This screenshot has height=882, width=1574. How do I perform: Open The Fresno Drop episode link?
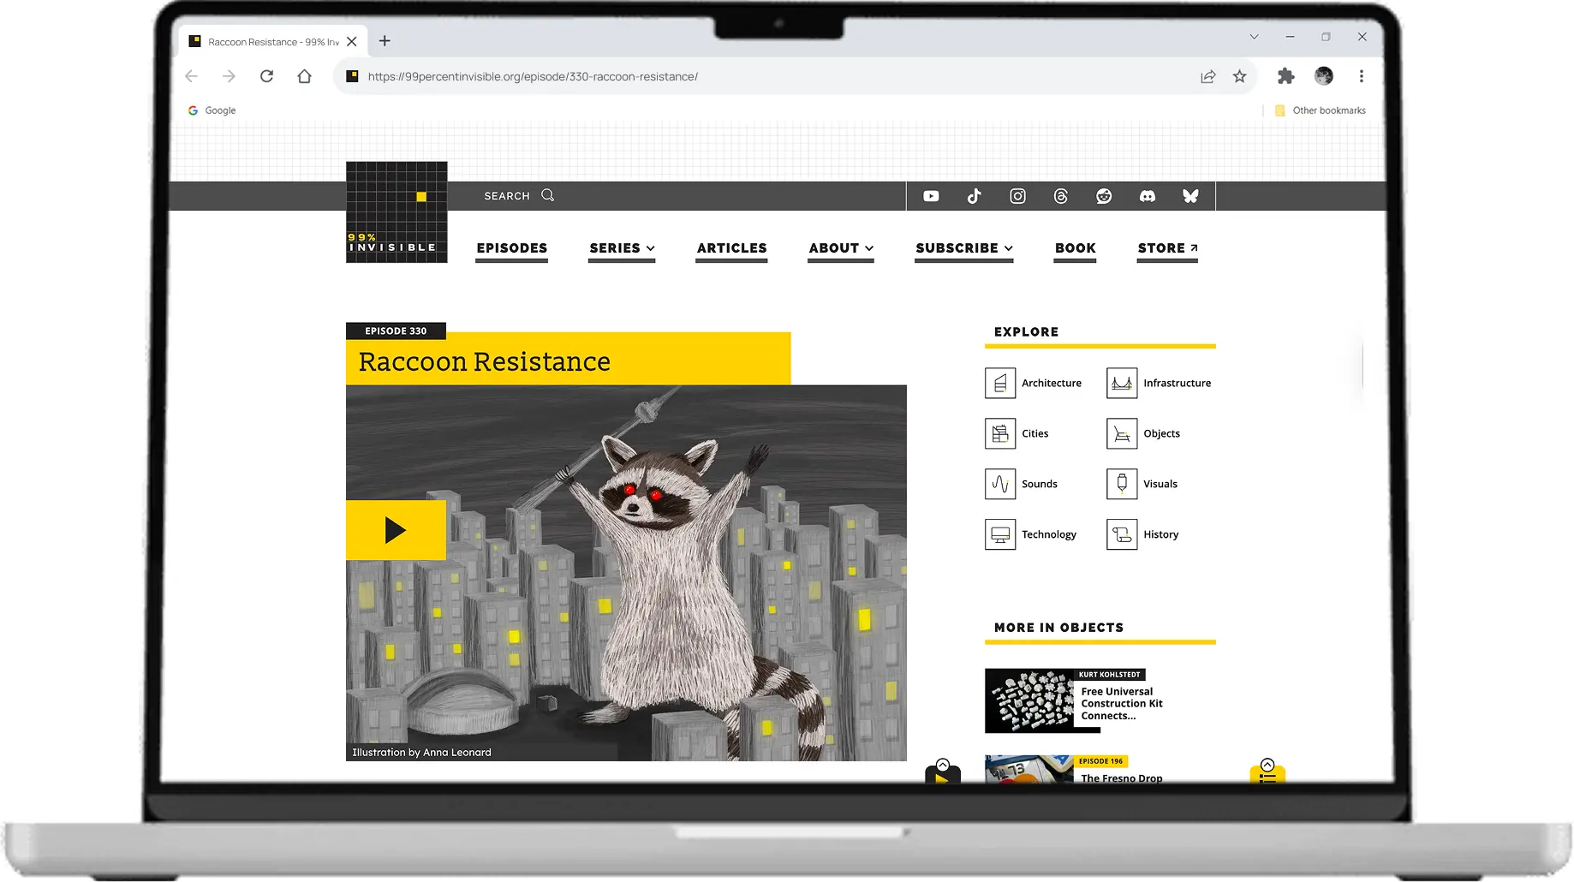pyautogui.click(x=1121, y=778)
